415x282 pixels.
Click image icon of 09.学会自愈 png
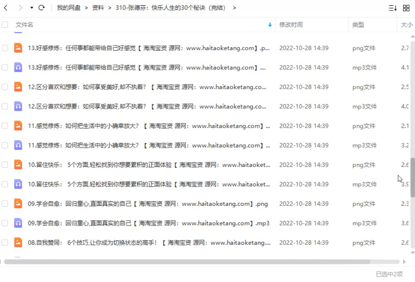pos(18,203)
